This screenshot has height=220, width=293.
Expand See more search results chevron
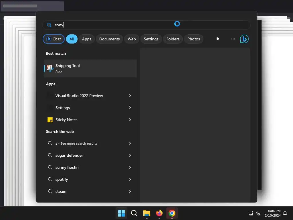pyautogui.click(x=130, y=143)
